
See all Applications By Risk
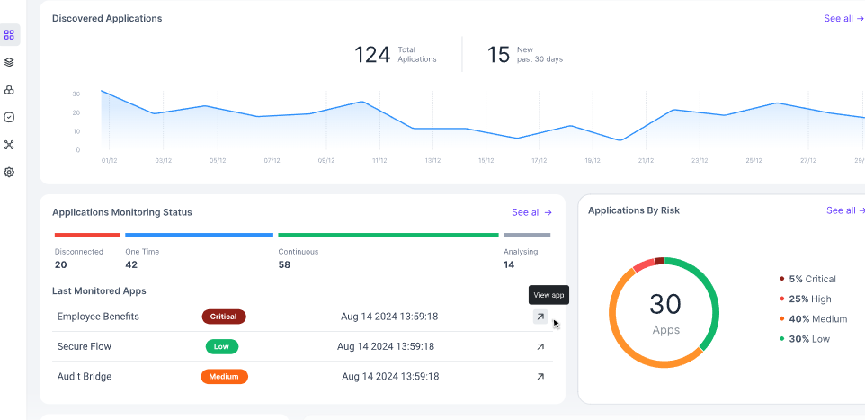coord(845,210)
